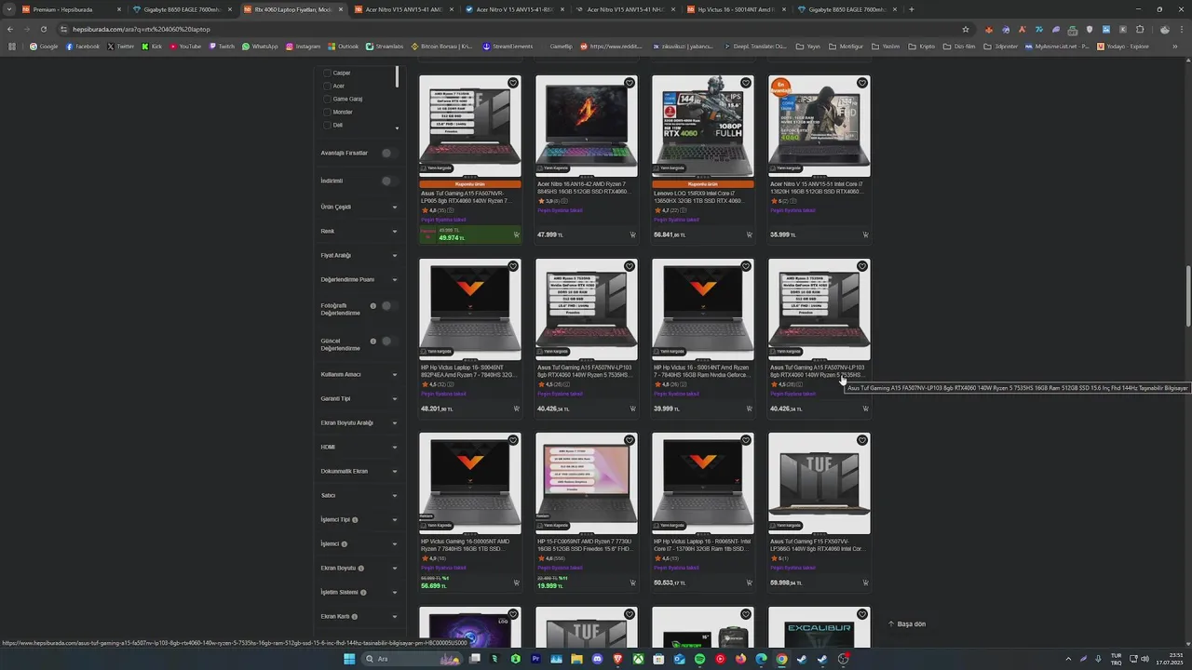The image size is (1192, 670).
Task: Open the Fiyat Aralığı filter
Action: pos(359,255)
